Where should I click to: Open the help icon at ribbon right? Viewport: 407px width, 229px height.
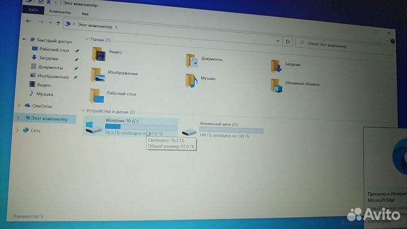click(393, 41)
